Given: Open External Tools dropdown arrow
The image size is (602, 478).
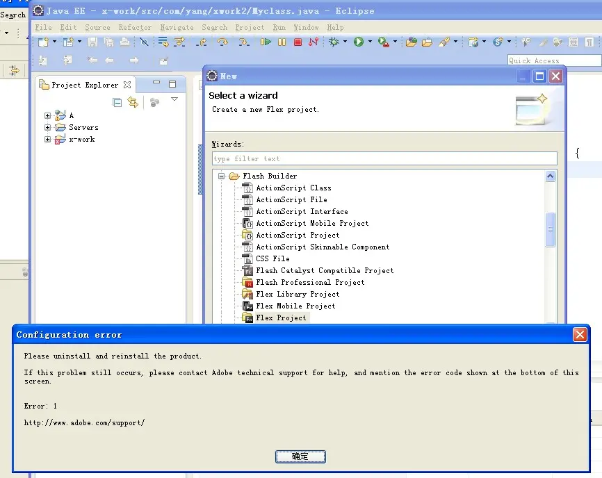Looking at the screenshot, I should click(395, 42).
